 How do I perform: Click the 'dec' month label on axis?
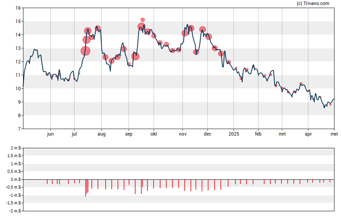[207, 134]
